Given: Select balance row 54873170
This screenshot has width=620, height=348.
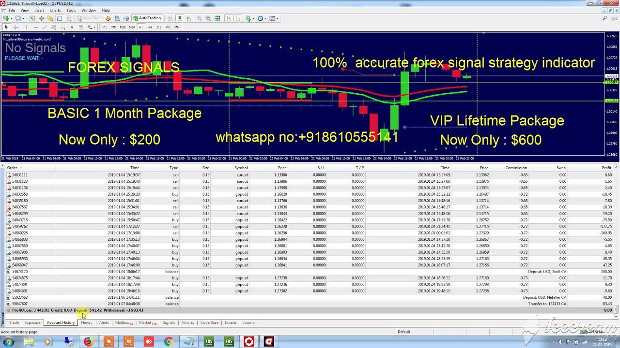Looking at the screenshot, I should [x=309, y=272].
